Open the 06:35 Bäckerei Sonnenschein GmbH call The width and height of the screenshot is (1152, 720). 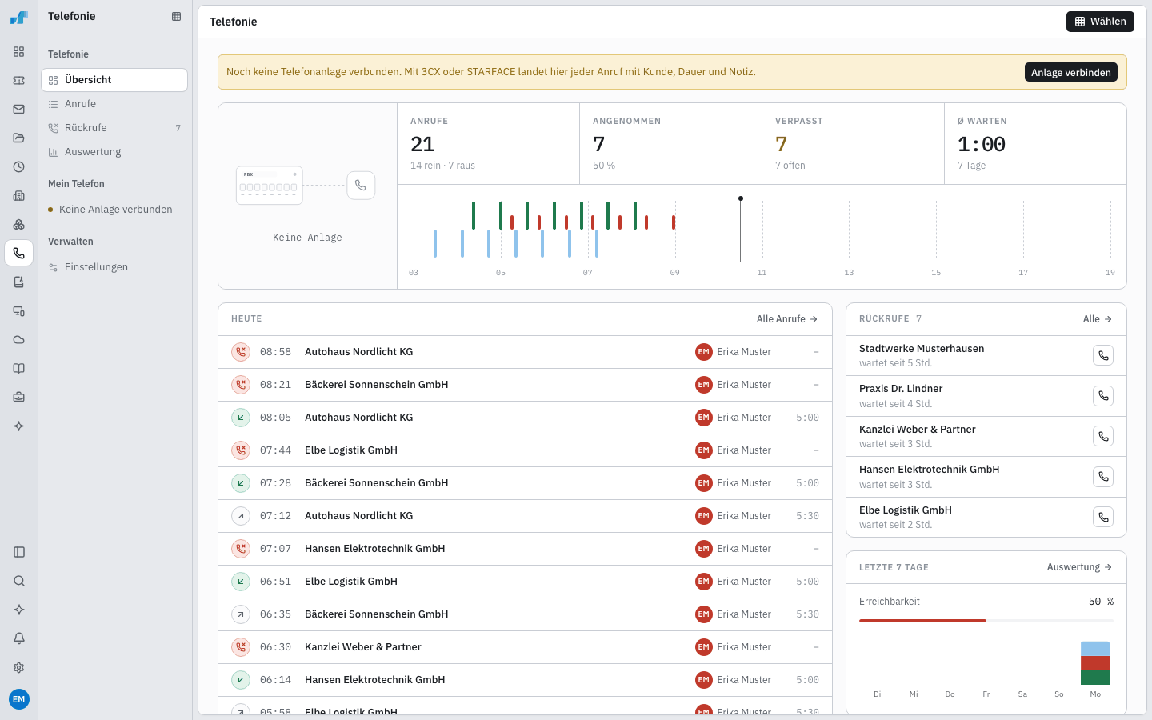point(525,614)
